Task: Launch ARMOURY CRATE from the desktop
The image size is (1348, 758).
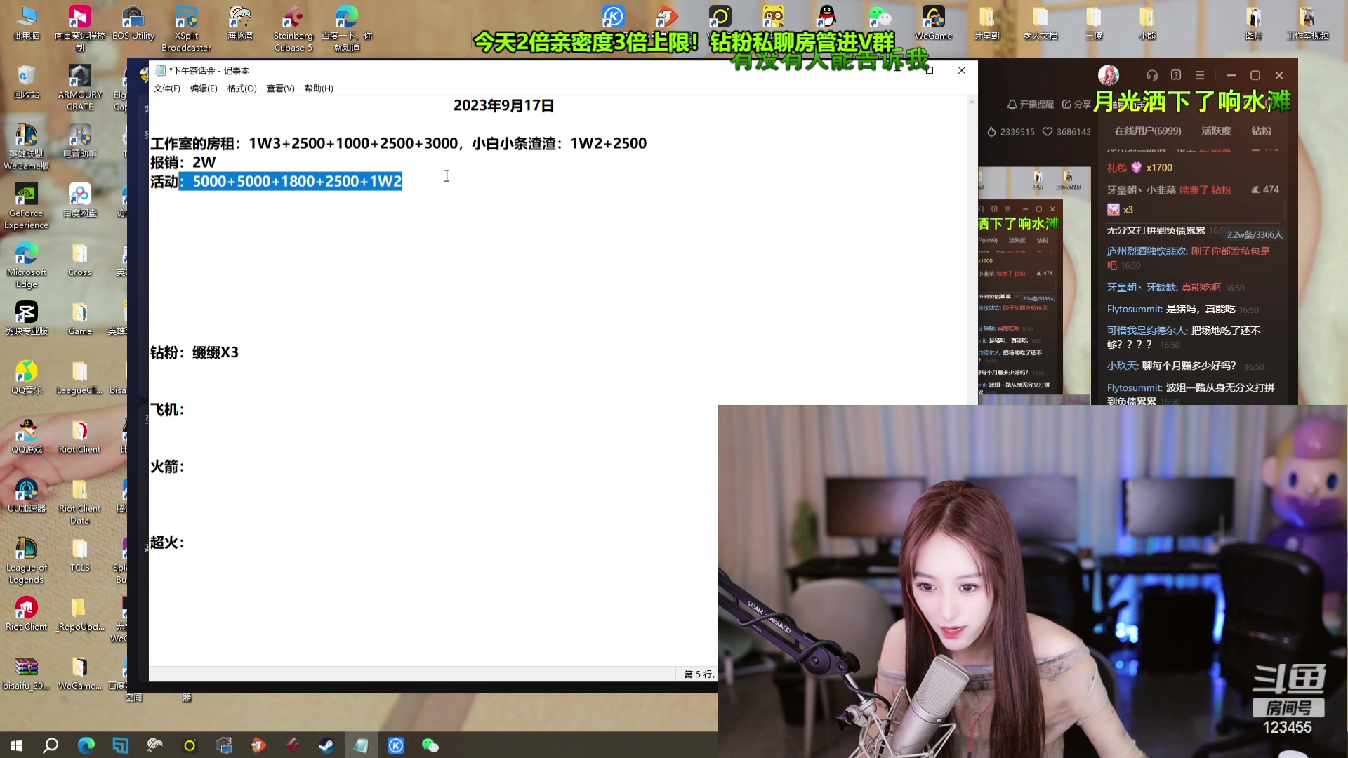Action: pos(80,88)
